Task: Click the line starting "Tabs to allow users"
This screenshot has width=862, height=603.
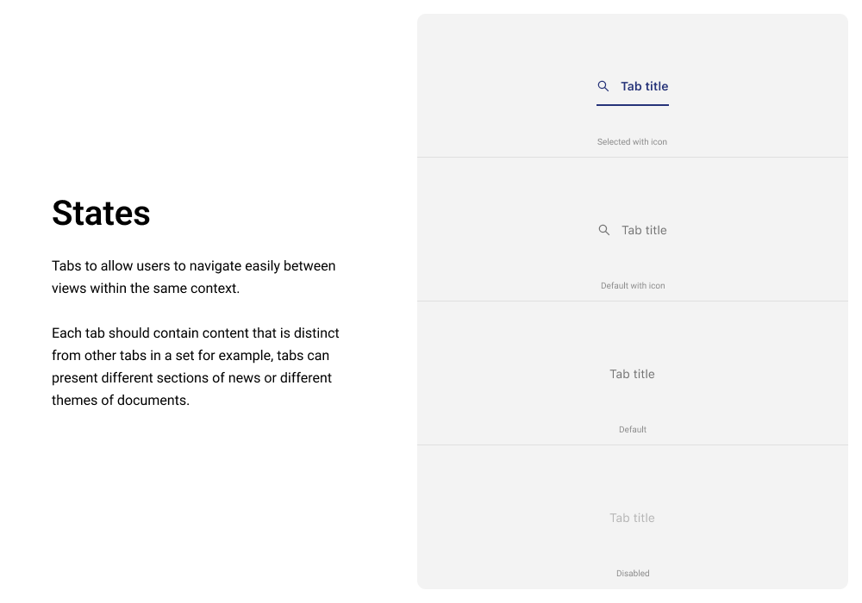Action: 193,265
